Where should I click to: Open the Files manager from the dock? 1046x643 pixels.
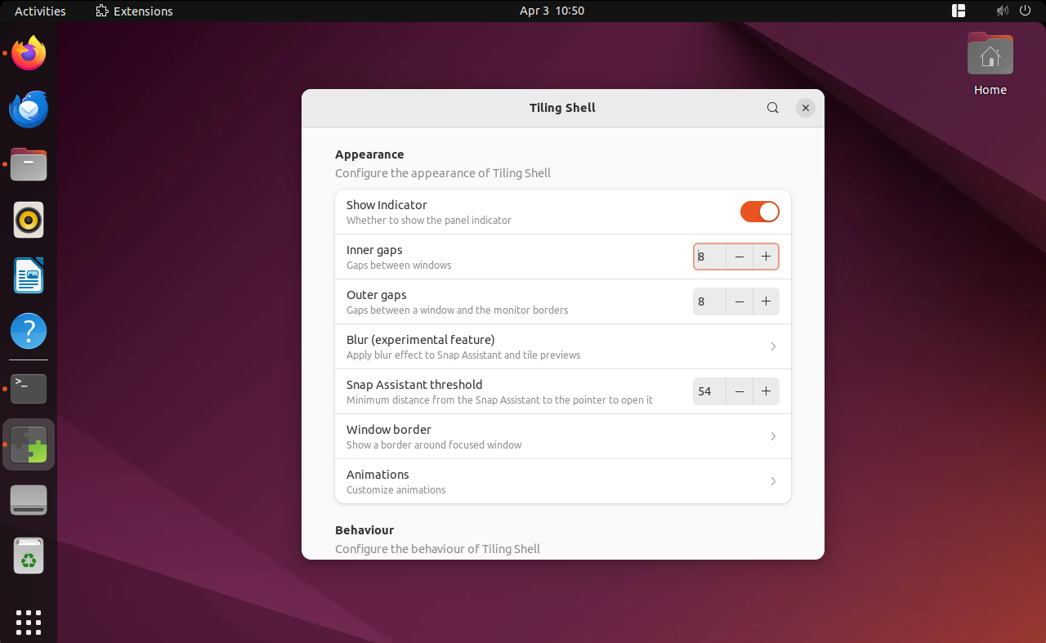[x=29, y=164]
